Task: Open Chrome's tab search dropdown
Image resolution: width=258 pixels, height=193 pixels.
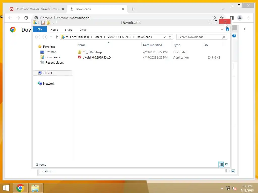Action: (x=223, y=9)
